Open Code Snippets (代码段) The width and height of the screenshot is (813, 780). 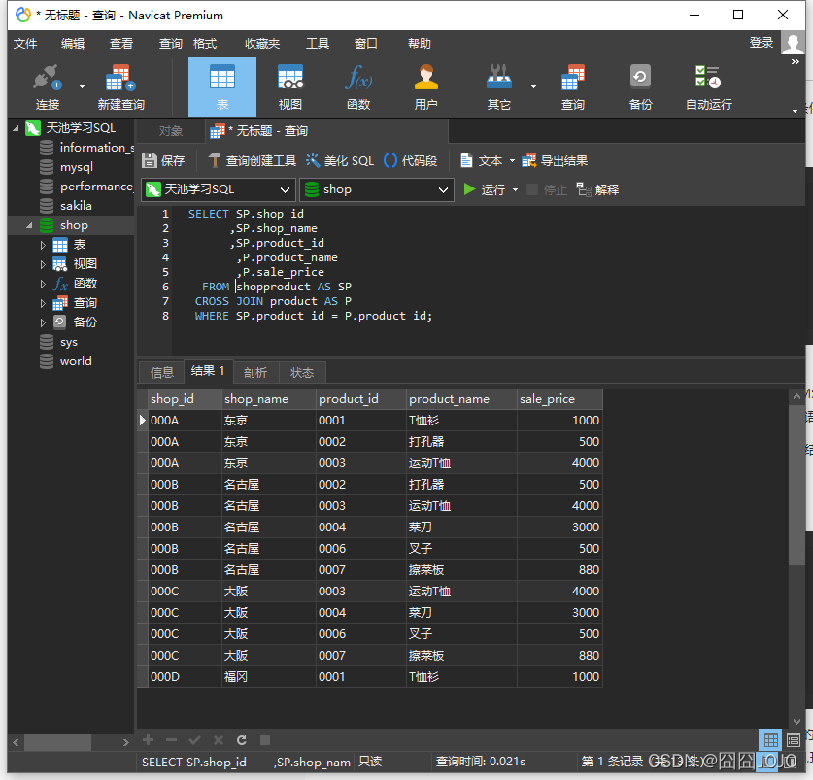coord(410,161)
